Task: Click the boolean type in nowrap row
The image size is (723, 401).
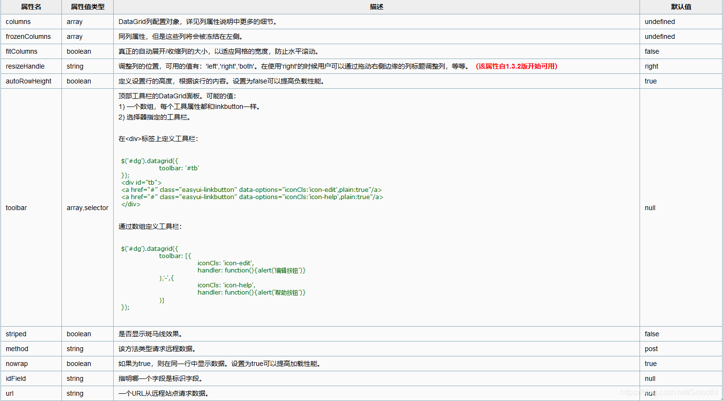Action: pyautogui.click(x=79, y=364)
